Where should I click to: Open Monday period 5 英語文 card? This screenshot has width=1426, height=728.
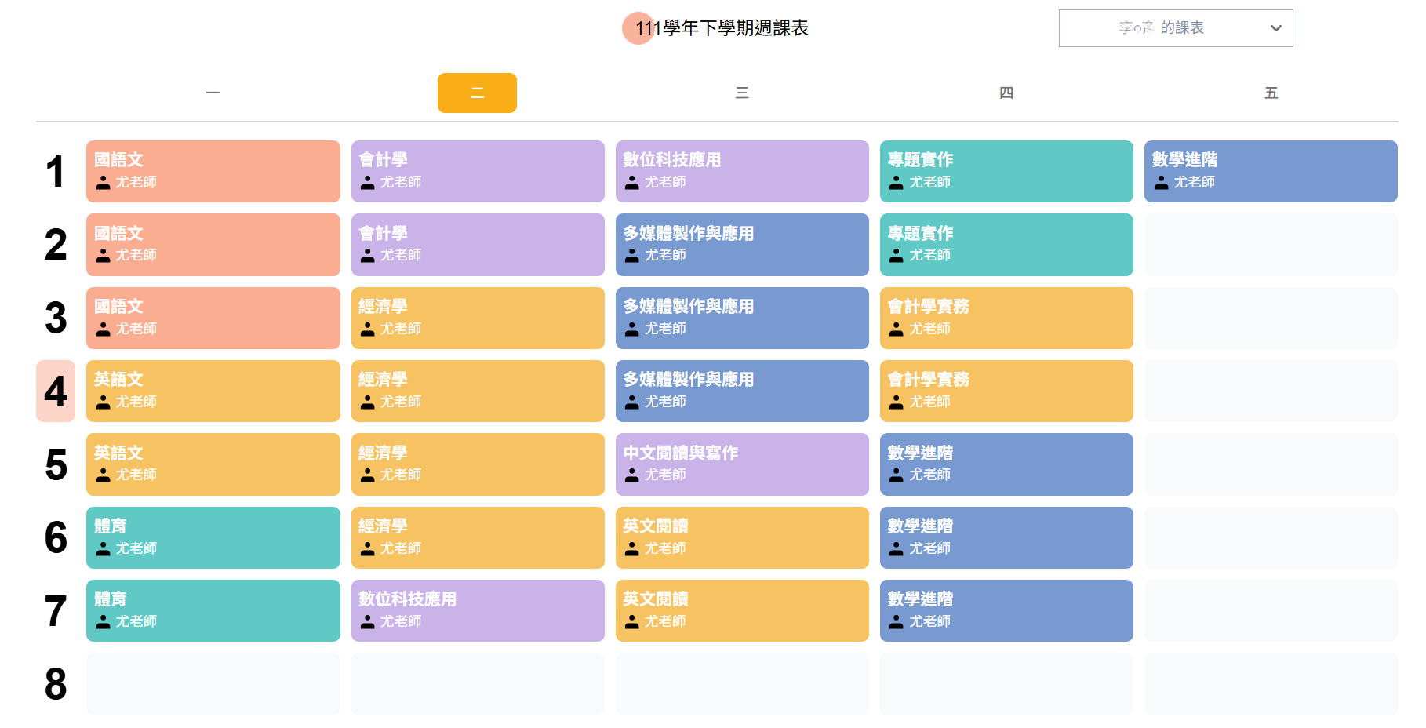pyautogui.click(x=213, y=464)
